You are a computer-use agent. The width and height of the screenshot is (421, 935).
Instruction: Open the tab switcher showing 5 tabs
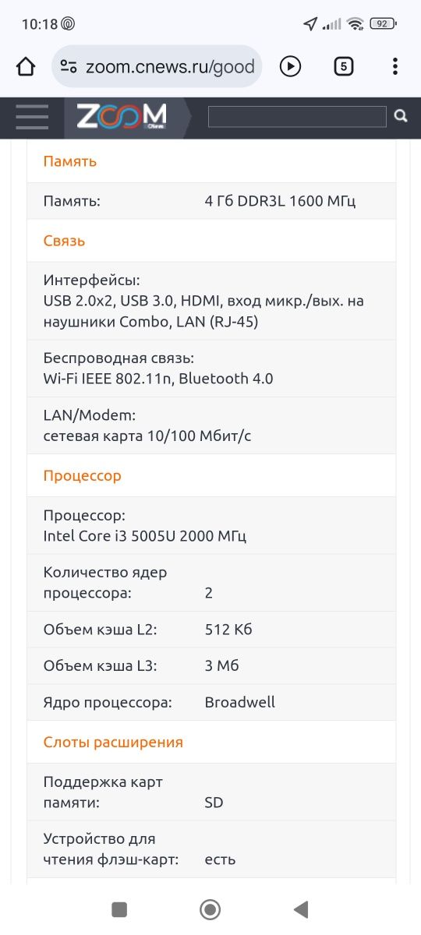pos(343,66)
